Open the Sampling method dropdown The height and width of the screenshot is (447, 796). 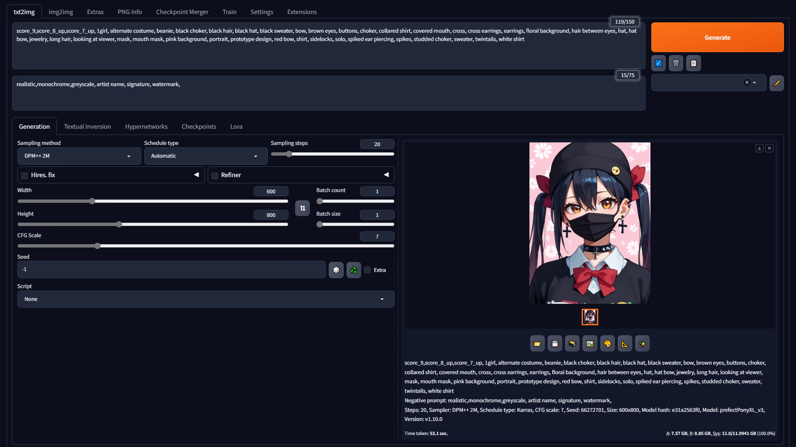click(x=79, y=156)
